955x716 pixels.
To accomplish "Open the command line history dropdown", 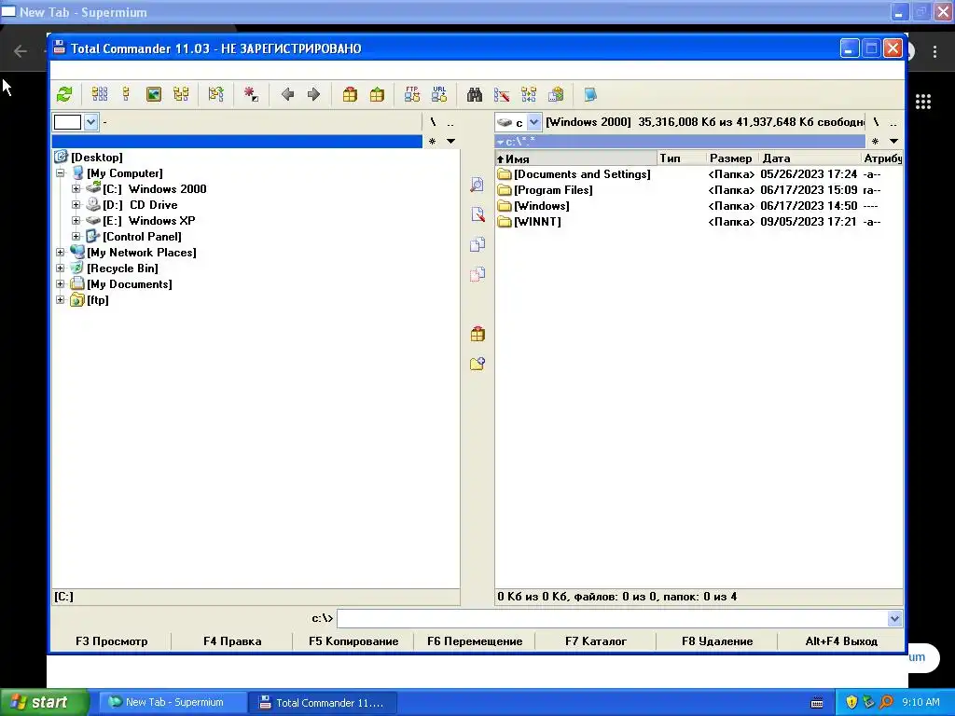I will [x=894, y=619].
